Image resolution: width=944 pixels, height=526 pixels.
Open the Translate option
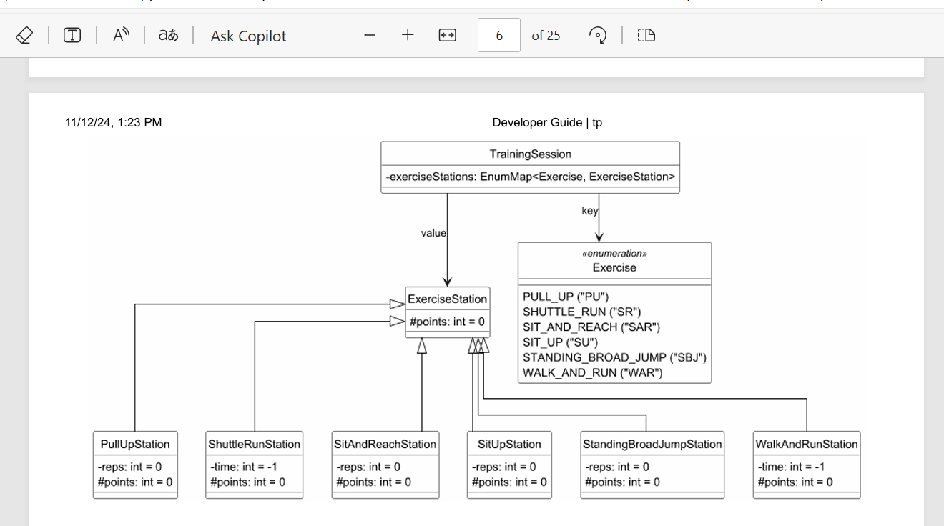[169, 35]
